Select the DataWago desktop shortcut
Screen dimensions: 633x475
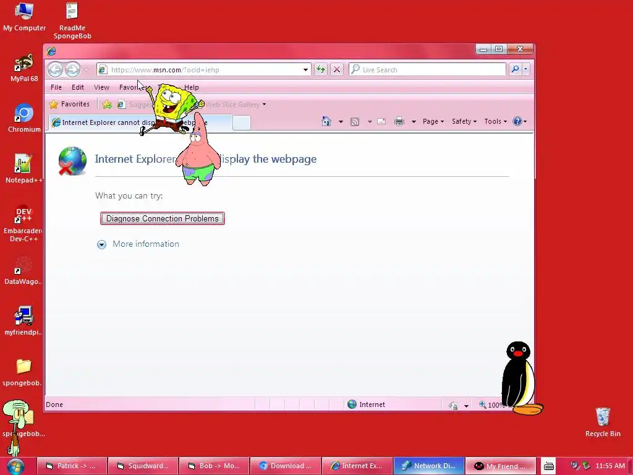point(23,270)
